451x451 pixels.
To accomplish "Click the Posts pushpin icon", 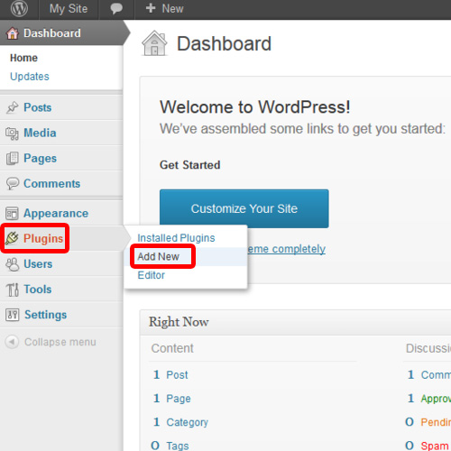I will tap(13, 107).
